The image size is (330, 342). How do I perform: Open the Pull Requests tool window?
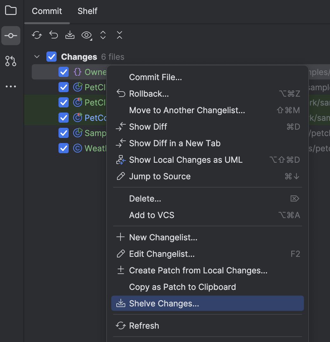tap(11, 61)
